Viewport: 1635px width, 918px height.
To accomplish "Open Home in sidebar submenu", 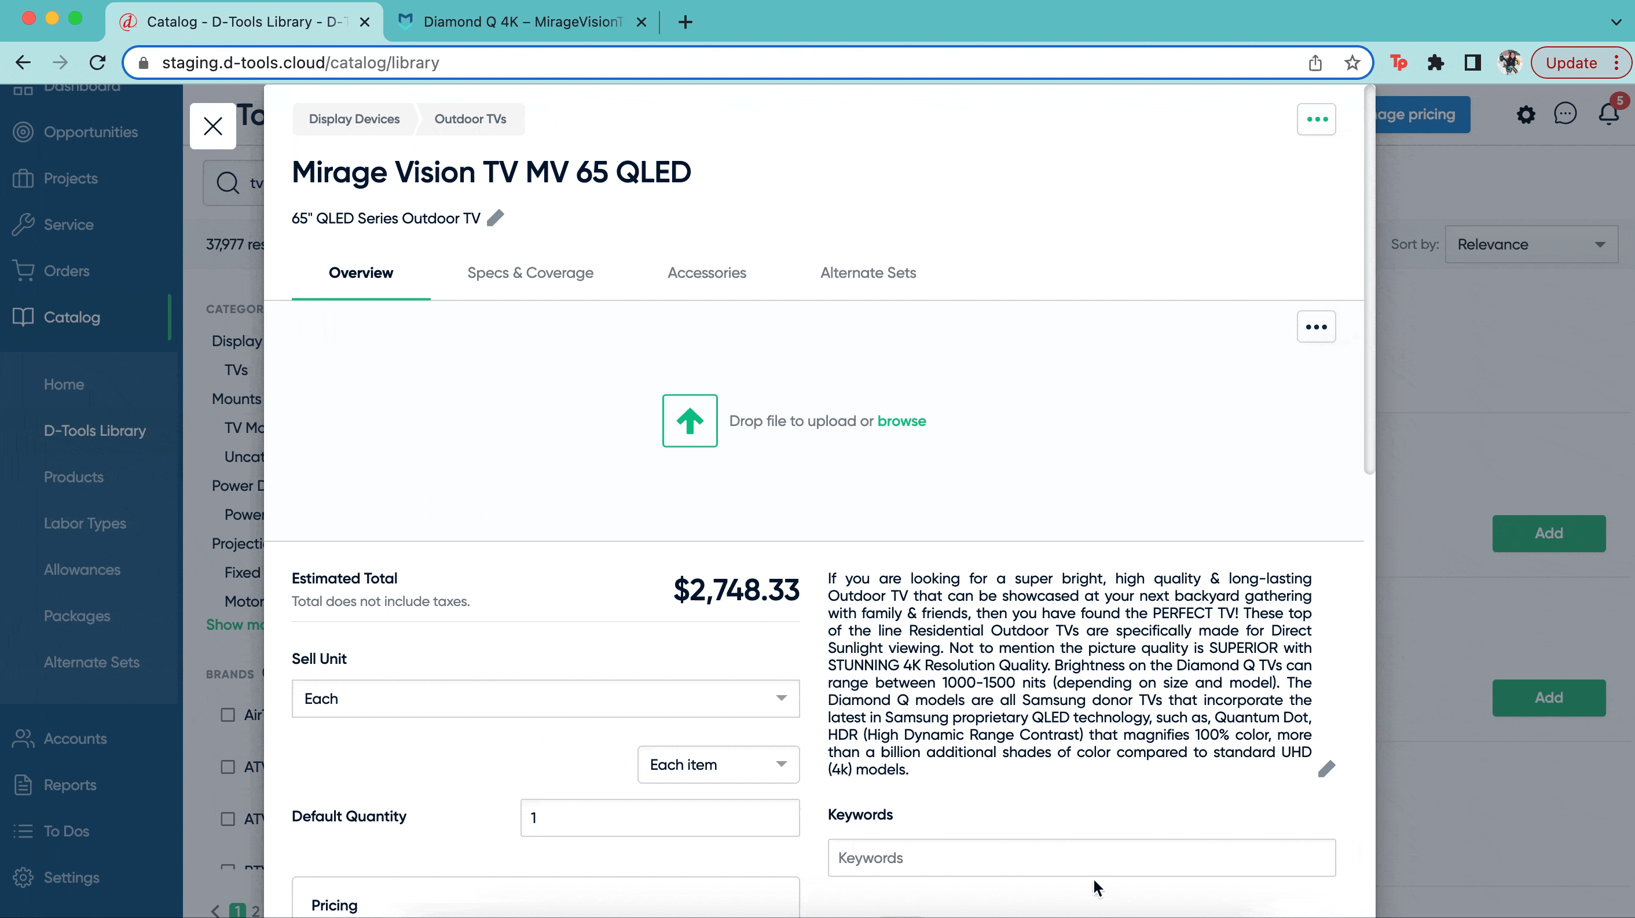I will [64, 384].
